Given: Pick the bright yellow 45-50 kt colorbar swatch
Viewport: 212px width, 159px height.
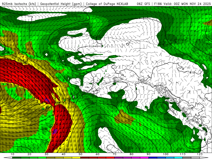Looking at the screenshot, I should (76, 158).
